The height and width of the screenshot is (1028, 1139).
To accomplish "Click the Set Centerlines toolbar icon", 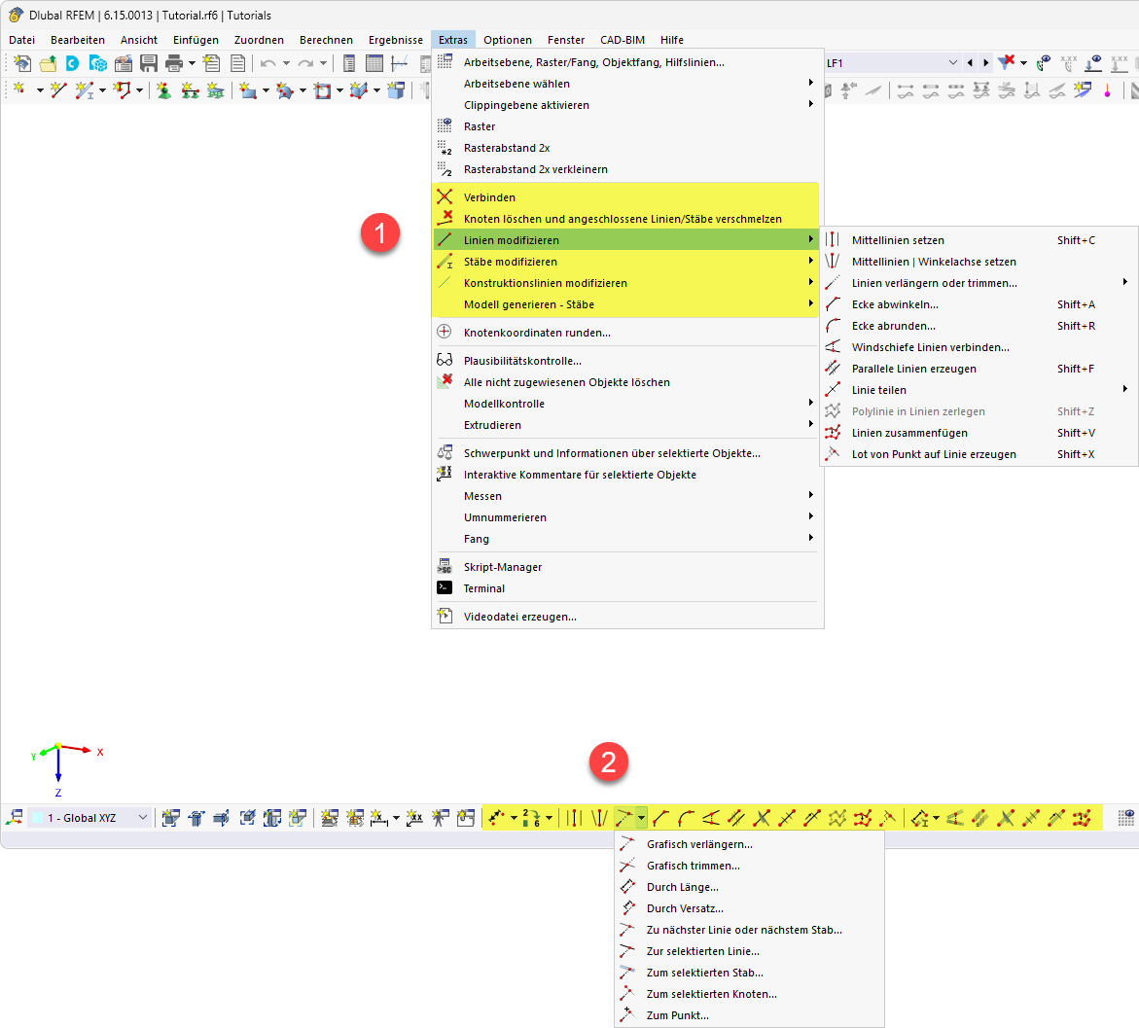I will 574,818.
